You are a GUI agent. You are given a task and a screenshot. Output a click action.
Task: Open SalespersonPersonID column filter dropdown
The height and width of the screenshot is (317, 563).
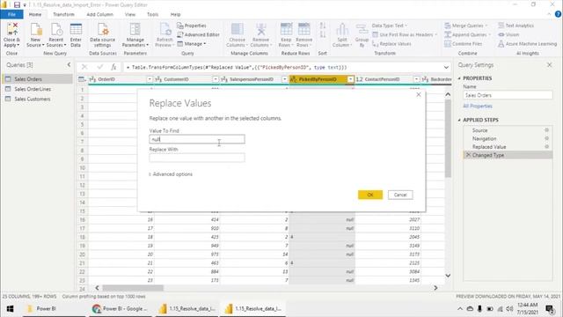[x=284, y=79]
